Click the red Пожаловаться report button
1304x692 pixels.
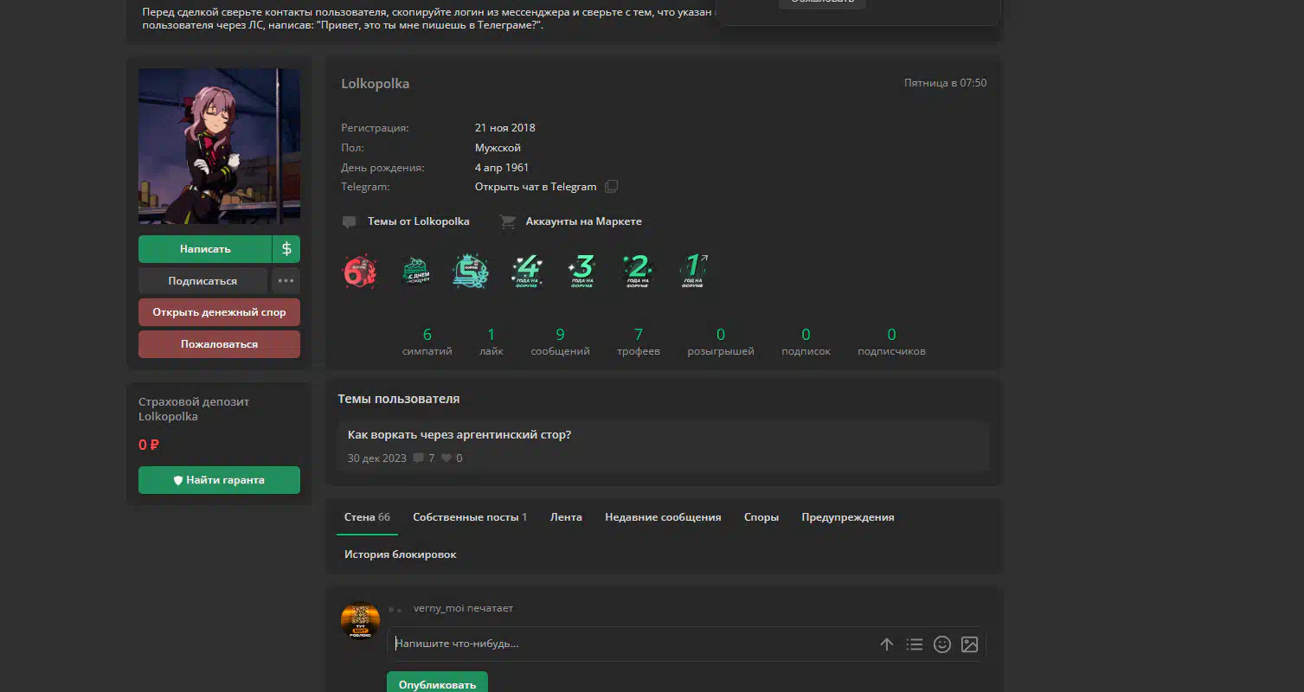click(x=219, y=344)
